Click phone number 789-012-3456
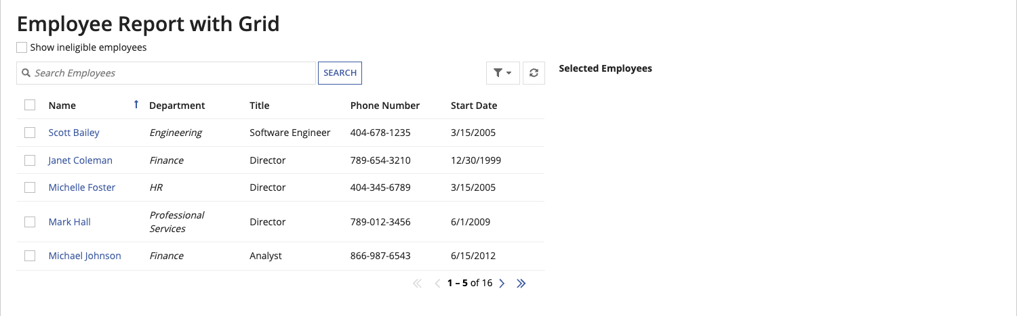 pyautogui.click(x=380, y=222)
